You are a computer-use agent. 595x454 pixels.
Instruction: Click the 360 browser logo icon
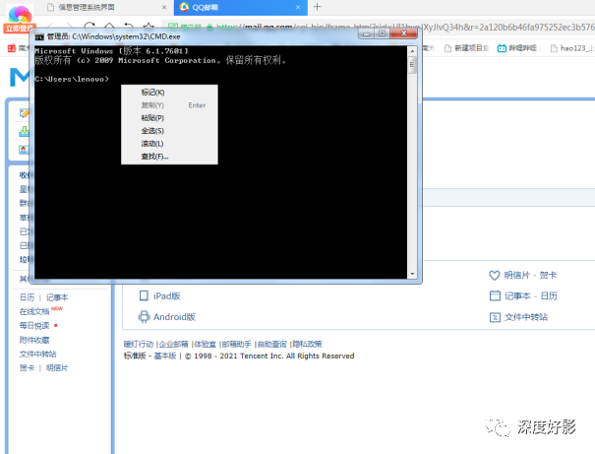click(x=20, y=14)
